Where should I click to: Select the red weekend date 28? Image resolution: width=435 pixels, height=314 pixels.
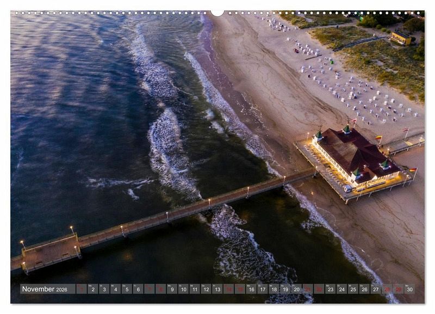[x=387, y=290]
